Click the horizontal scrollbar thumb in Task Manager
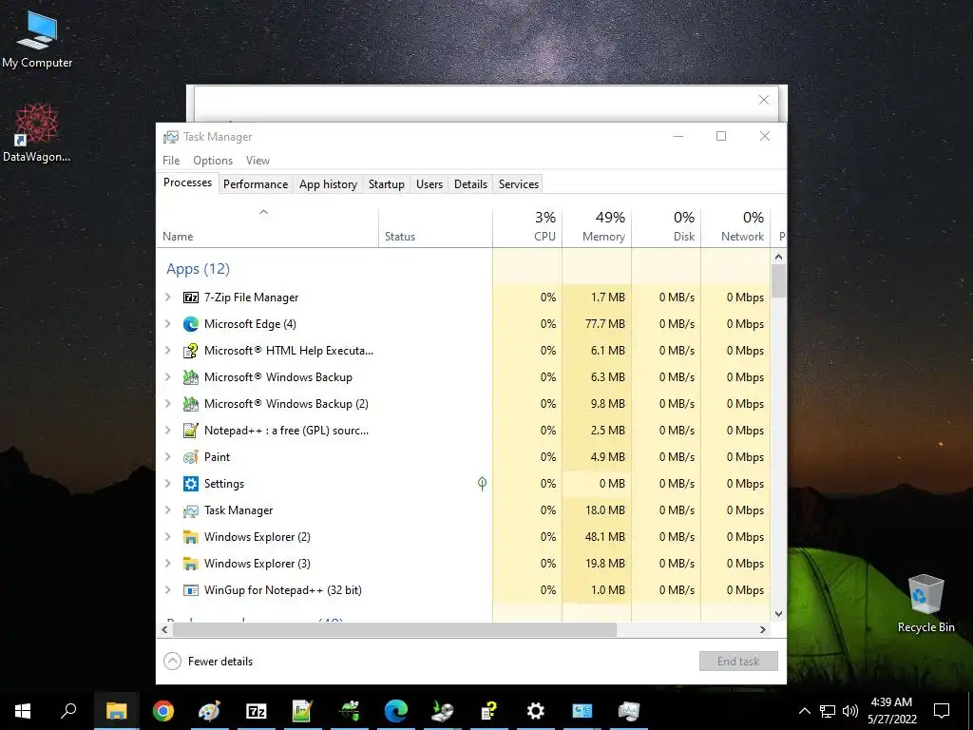This screenshot has height=730, width=973. click(394, 629)
